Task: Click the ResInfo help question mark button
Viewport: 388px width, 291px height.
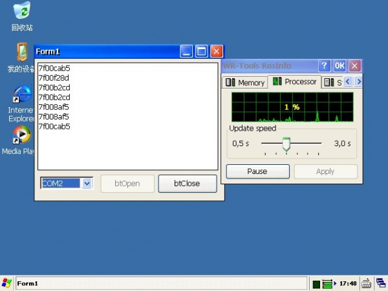Action: 325,66
